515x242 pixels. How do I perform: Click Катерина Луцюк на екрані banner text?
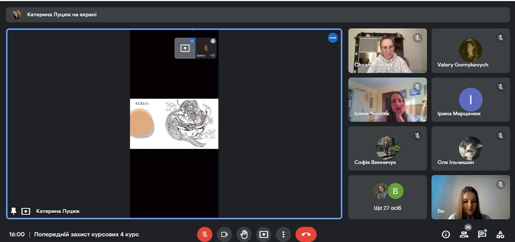click(62, 15)
